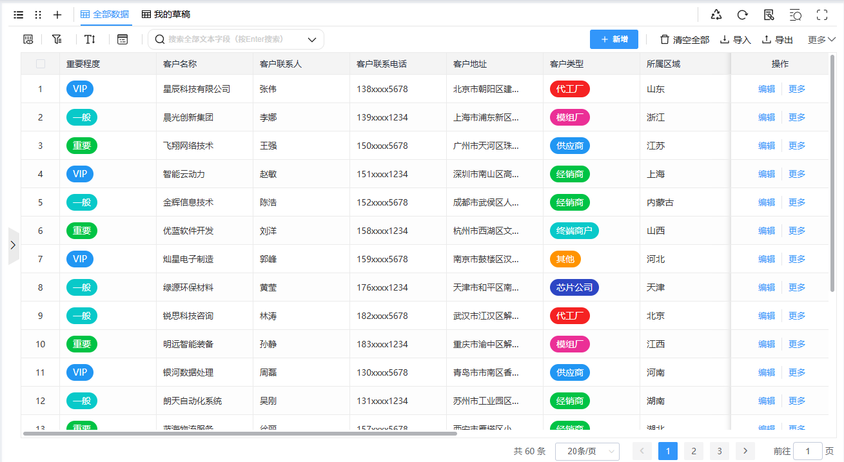
Task: Toggle the select-all checkbox in header
Action: click(41, 64)
